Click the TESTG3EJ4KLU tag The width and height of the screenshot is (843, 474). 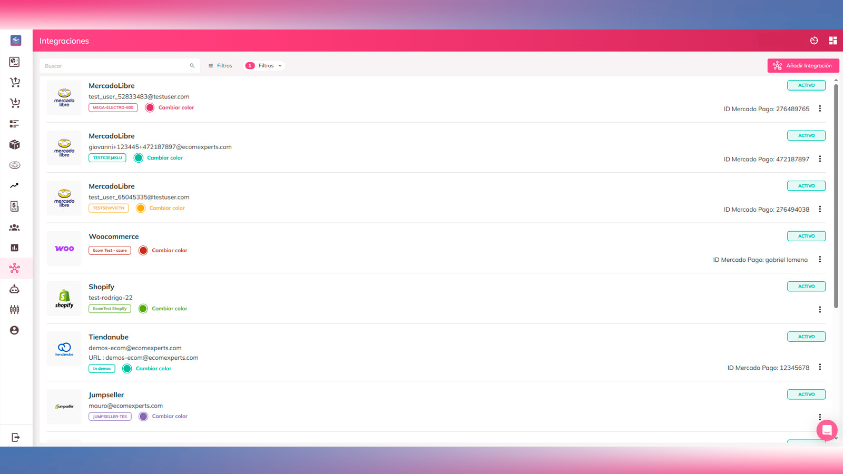tap(107, 158)
